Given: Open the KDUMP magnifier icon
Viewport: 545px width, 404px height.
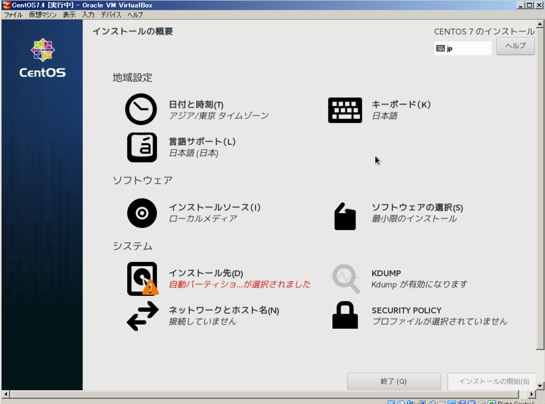Looking at the screenshot, I should 345,279.
